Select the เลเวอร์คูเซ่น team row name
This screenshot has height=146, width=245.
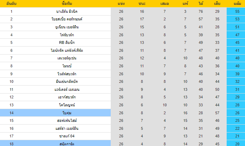click(66, 58)
